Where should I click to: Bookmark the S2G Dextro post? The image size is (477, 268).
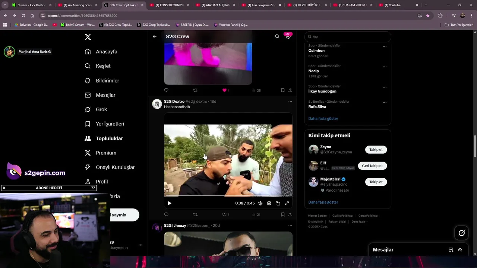283,214
